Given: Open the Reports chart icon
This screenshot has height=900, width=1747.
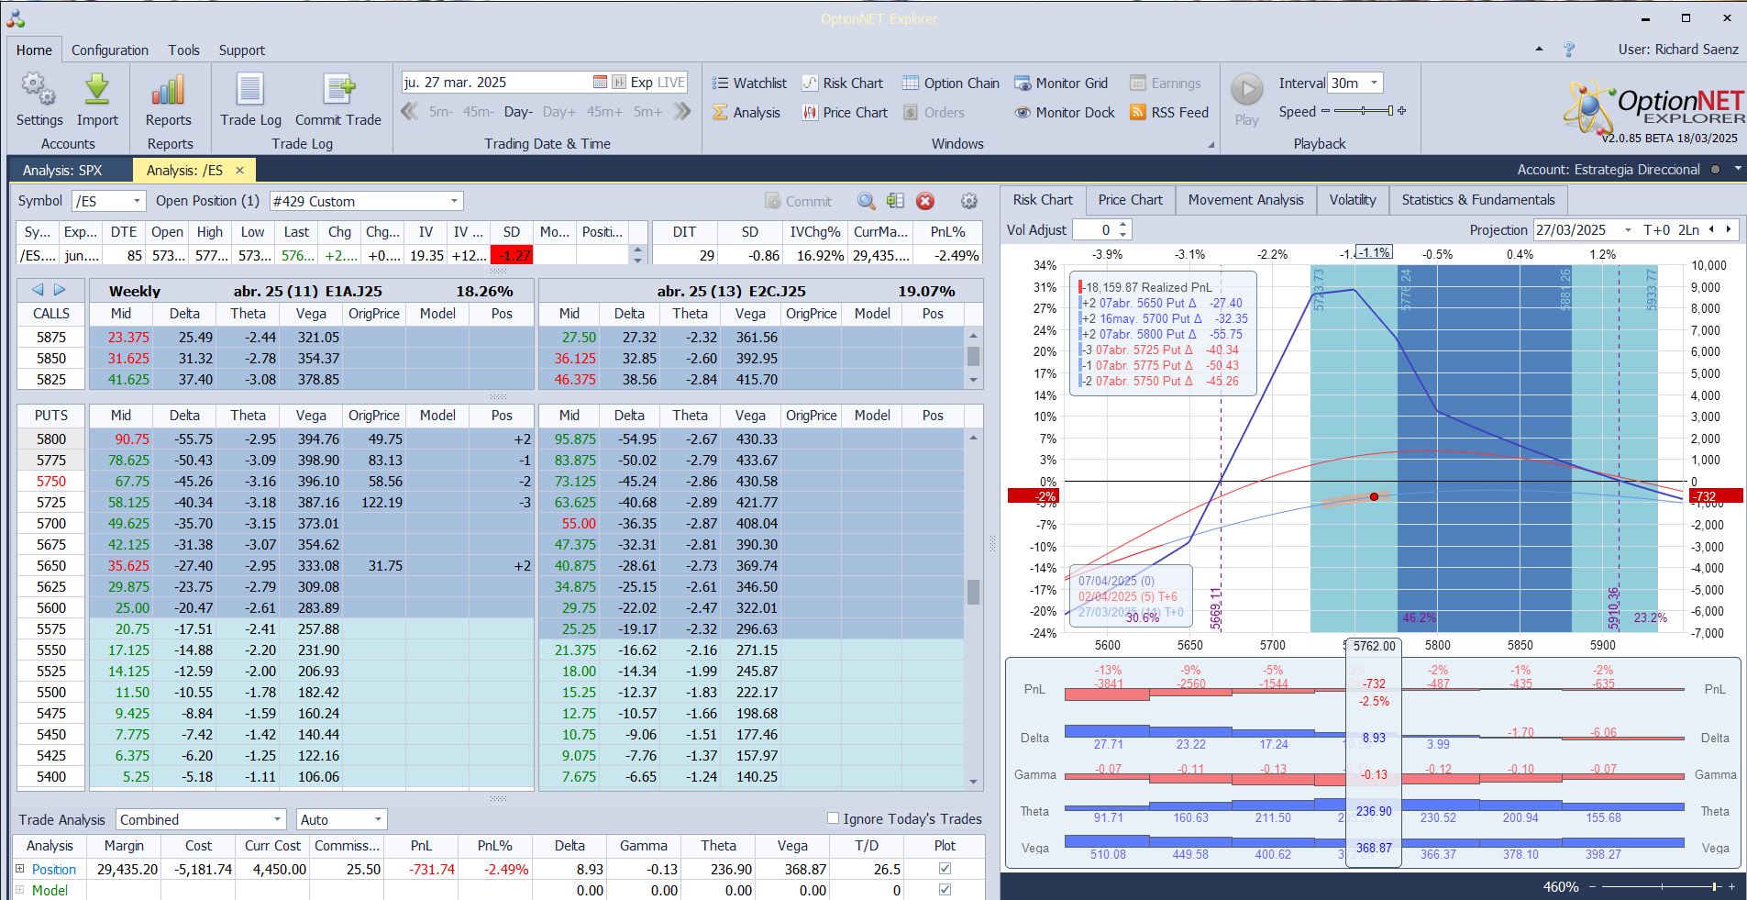Looking at the screenshot, I should 169,91.
